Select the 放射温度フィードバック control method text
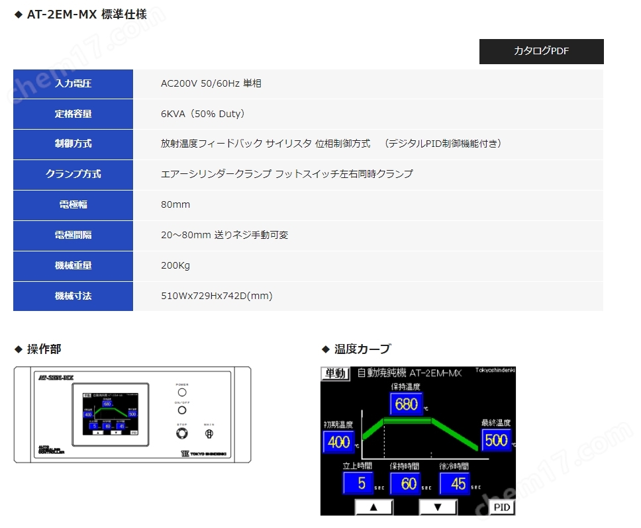The height and width of the screenshot is (528, 641). point(331,144)
